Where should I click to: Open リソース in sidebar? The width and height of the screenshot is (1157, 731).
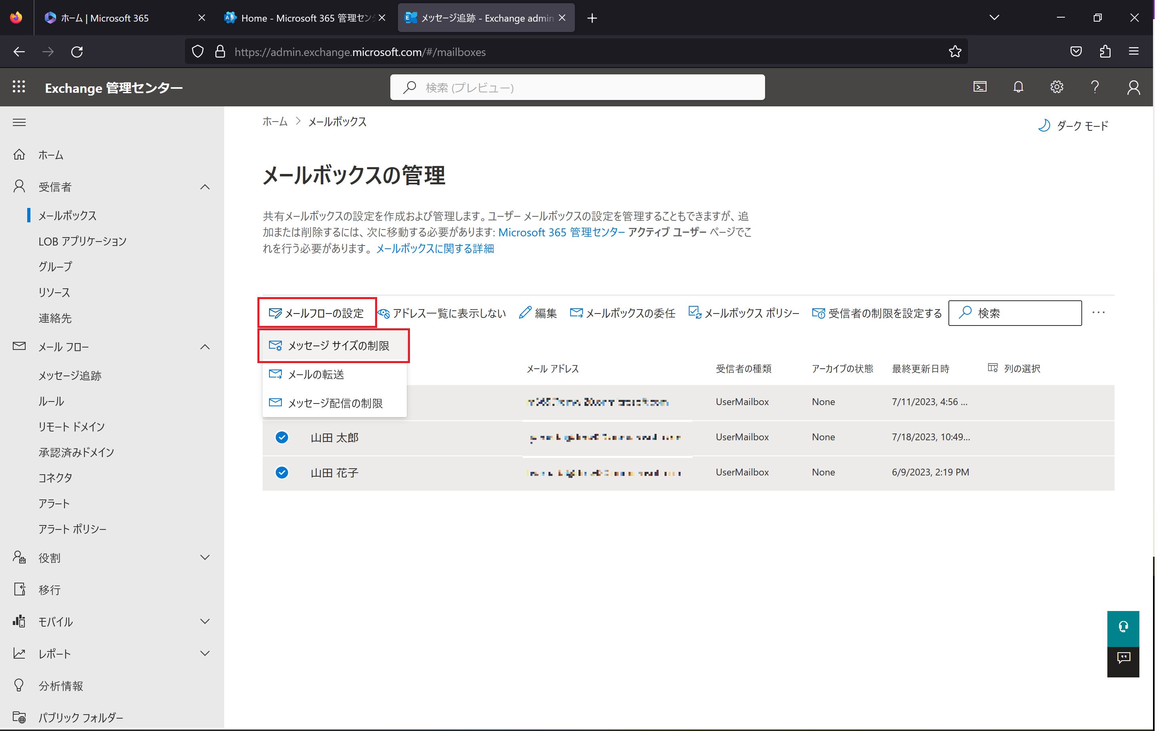[x=54, y=292]
